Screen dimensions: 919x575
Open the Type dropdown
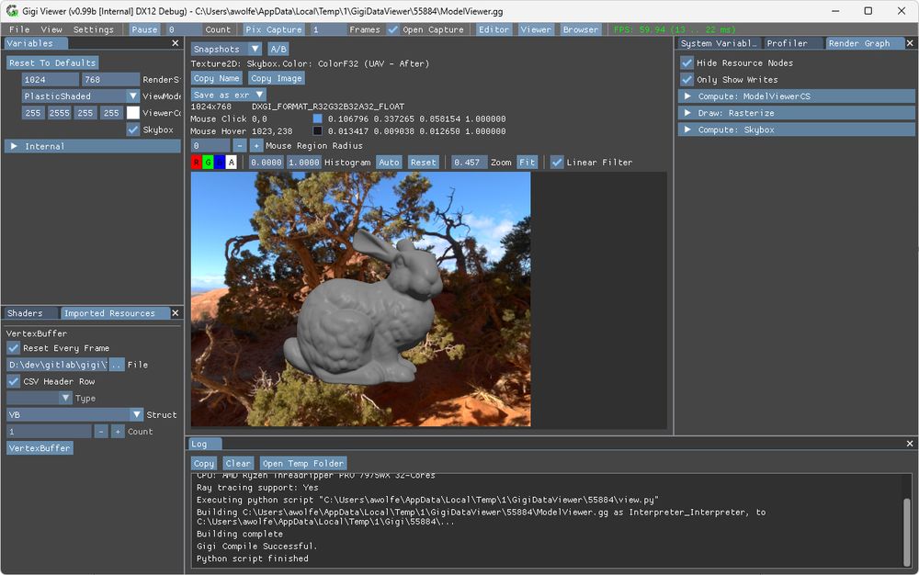coord(40,398)
